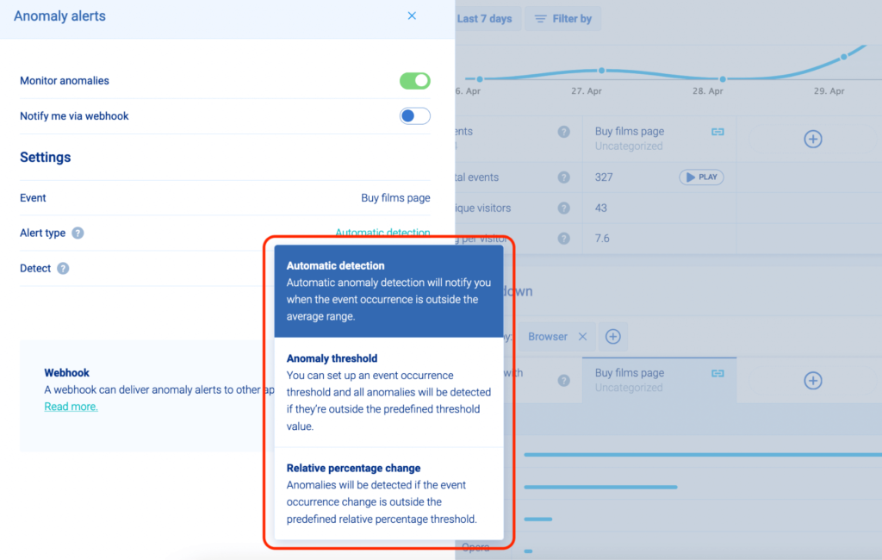Click the filter lines icon in Filter by
The width and height of the screenshot is (882, 560).
[x=540, y=19]
